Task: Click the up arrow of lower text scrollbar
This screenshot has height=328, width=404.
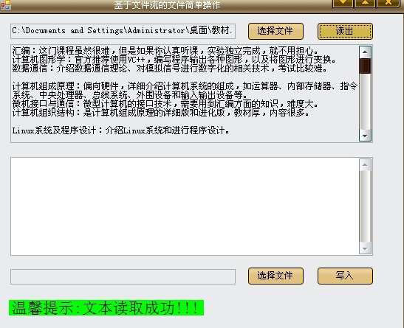Action: (x=365, y=165)
